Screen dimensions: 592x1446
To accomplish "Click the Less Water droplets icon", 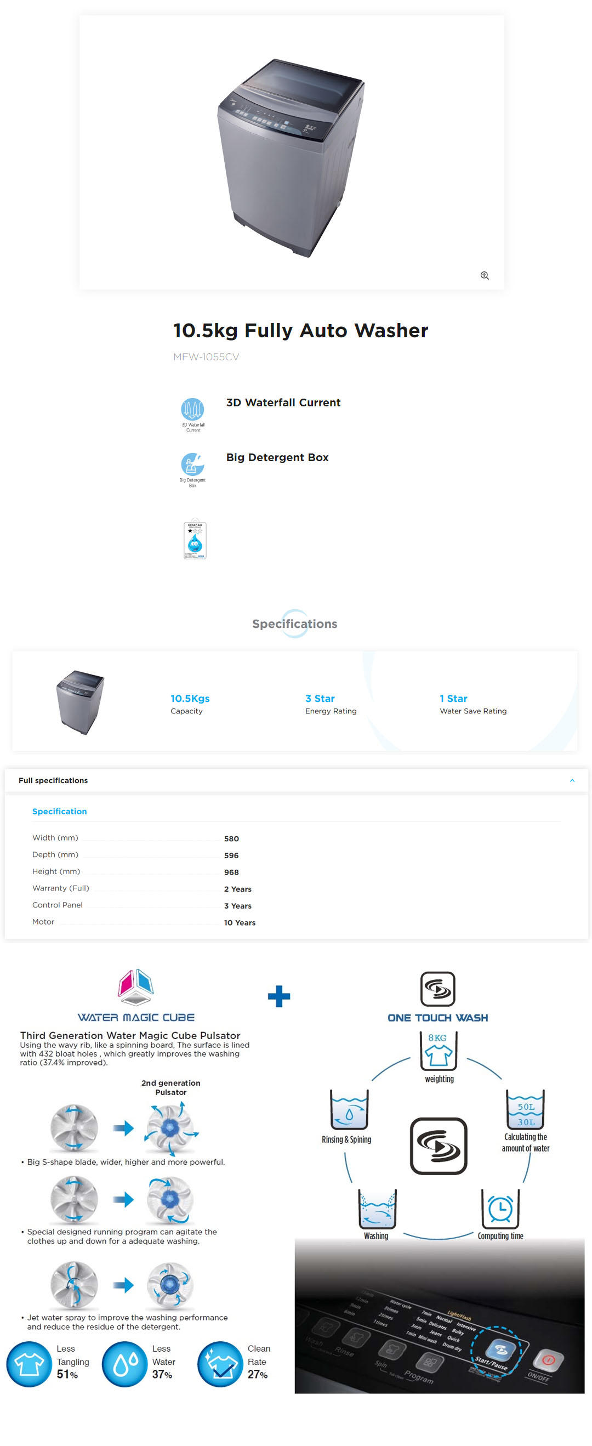I will click(x=124, y=1364).
